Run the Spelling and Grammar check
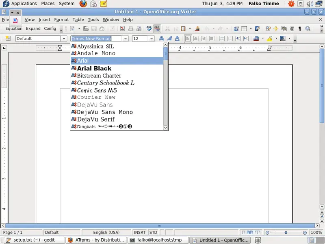 click(x=149, y=28)
